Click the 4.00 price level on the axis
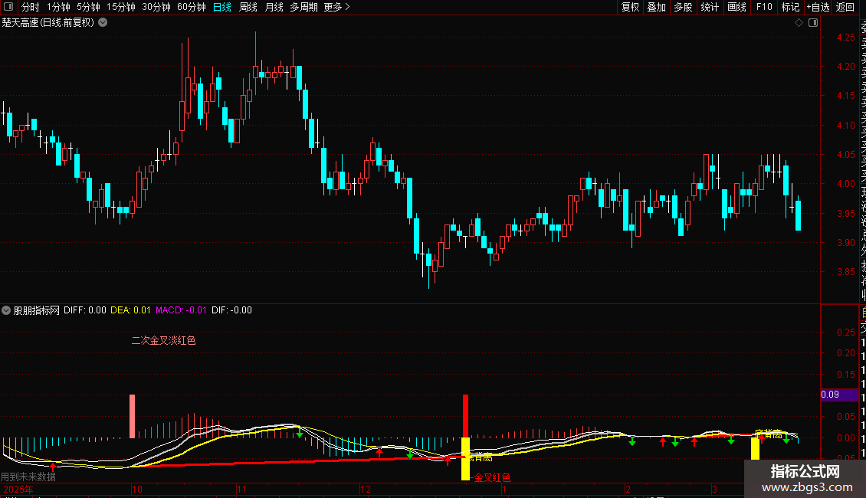The height and width of the screenshot is (498, 866). click(x=845, y=184)
